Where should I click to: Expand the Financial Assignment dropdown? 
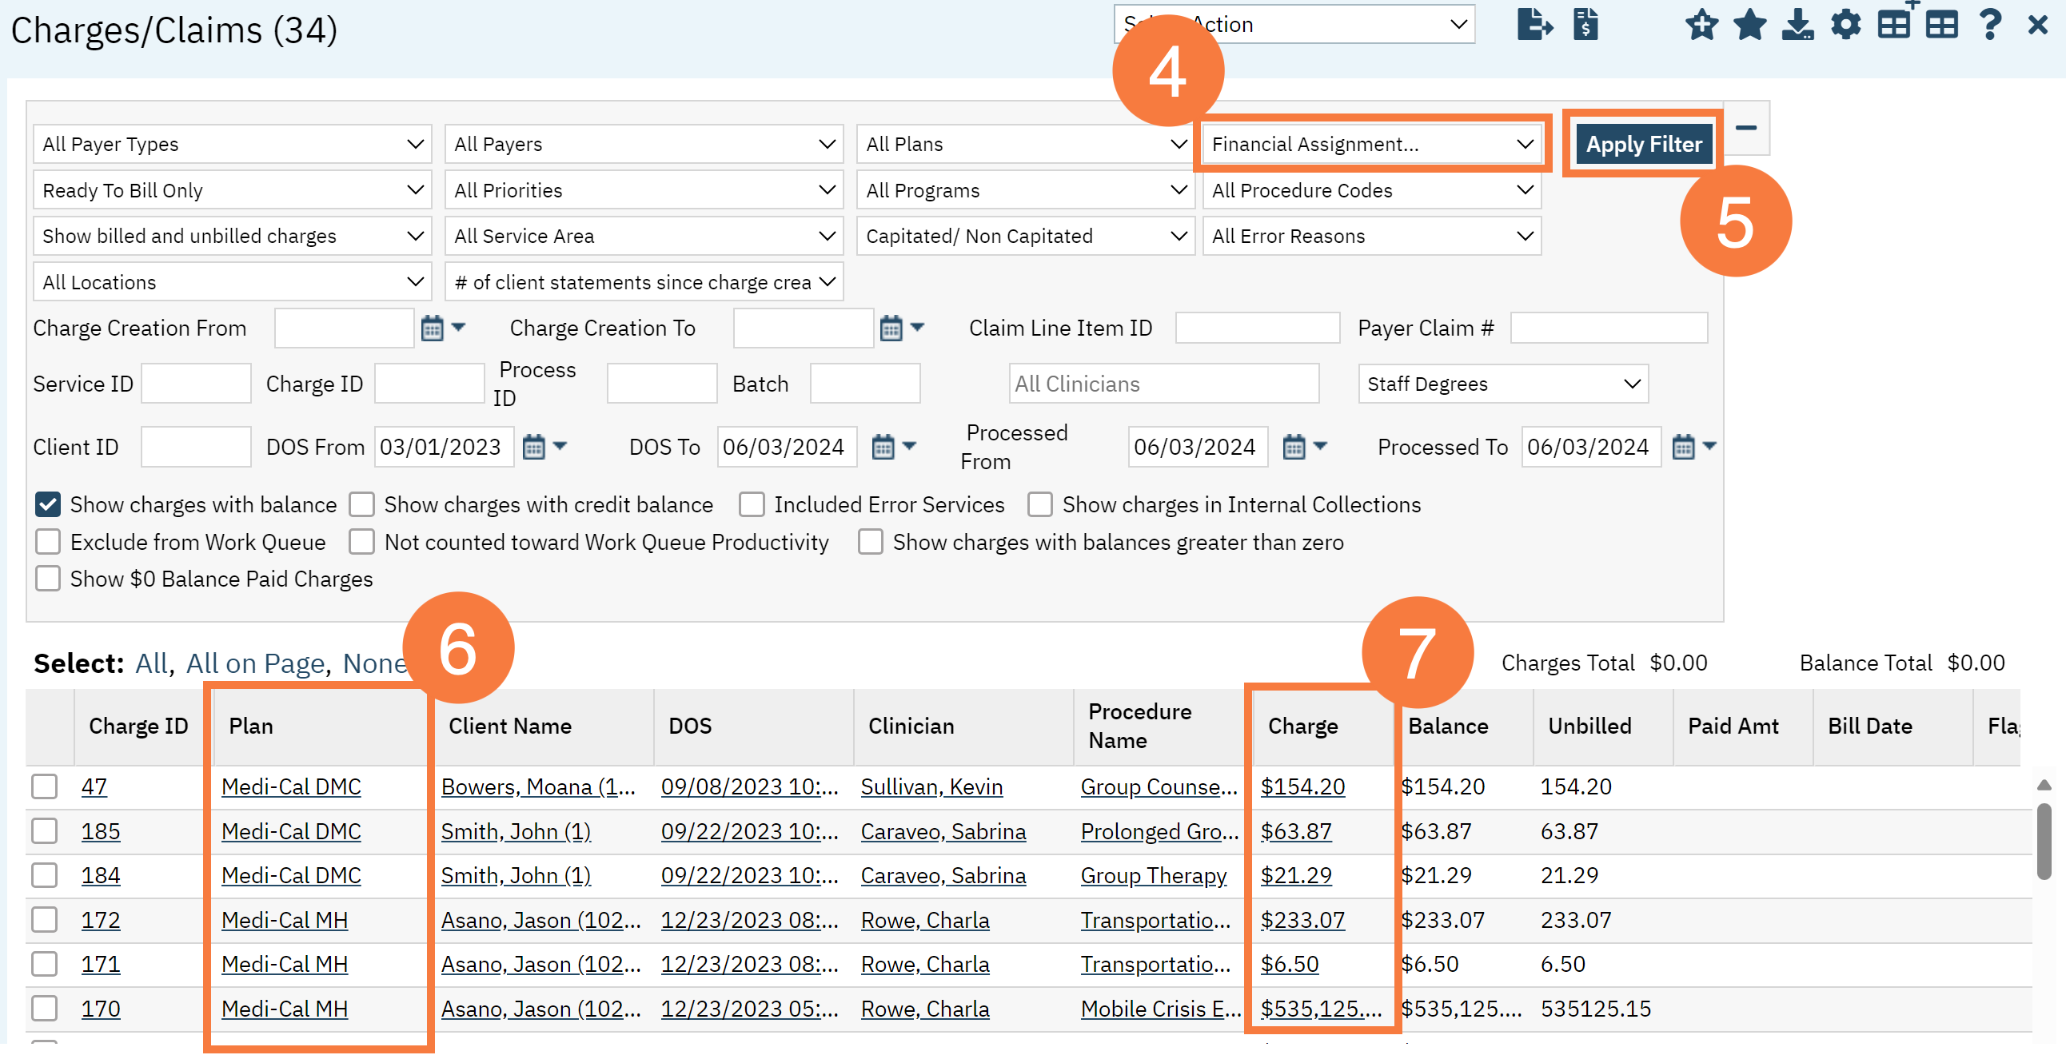tap(1371, 145)
